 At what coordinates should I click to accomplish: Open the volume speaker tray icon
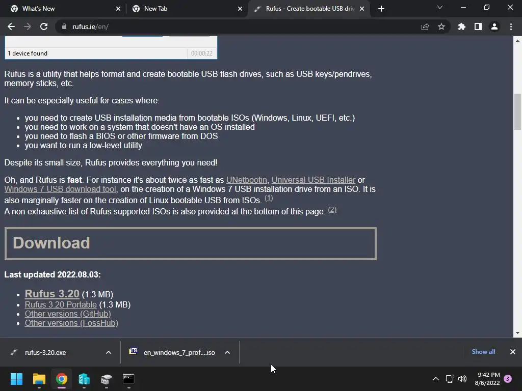click(x=462, y=379)
